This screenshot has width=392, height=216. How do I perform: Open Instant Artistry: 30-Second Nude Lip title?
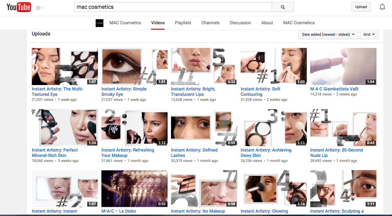point(336,153)
